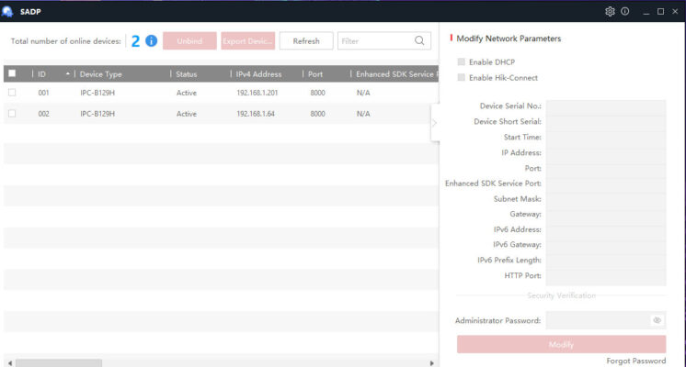Click the Device Type column header
The width and height of the screenshot is (686, 367).
[x=101, y=74]
